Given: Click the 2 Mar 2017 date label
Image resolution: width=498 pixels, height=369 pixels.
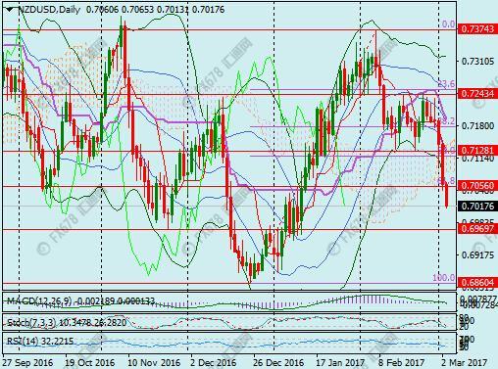Looking at the screenshot, I should [464, 362].
